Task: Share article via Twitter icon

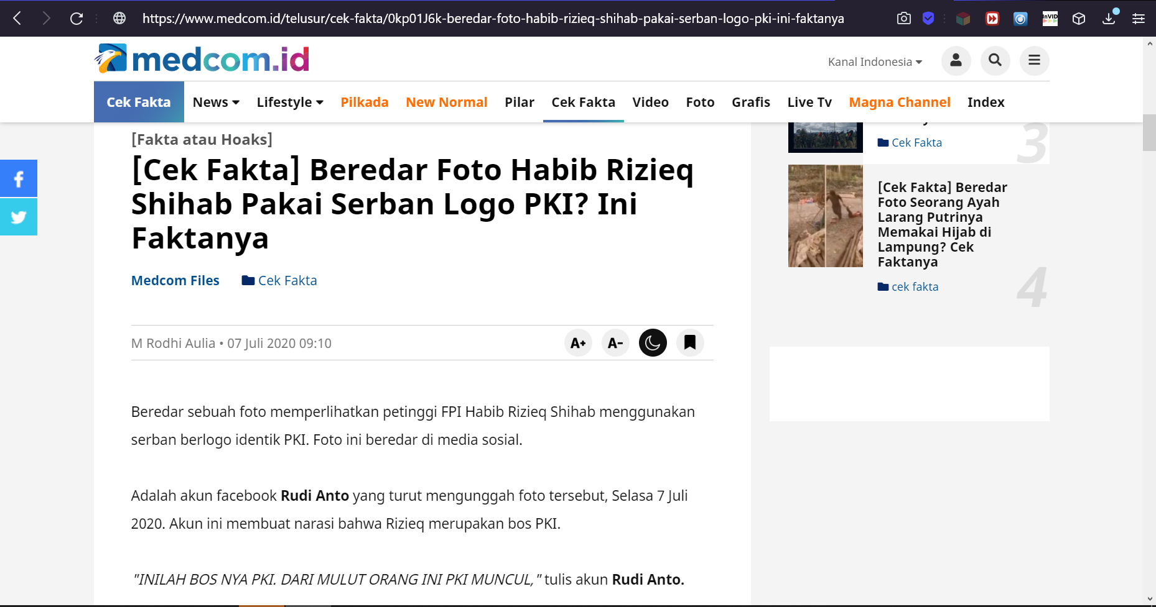Action: 19,217
